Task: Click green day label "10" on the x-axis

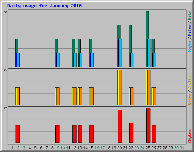Action: [x=63, y=148]
